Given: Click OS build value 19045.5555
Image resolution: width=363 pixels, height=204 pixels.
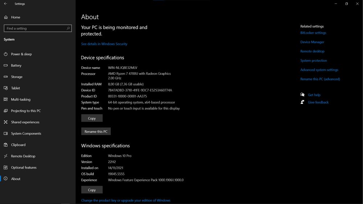Looking at the screenshot, I should click(x=116, y=174).
